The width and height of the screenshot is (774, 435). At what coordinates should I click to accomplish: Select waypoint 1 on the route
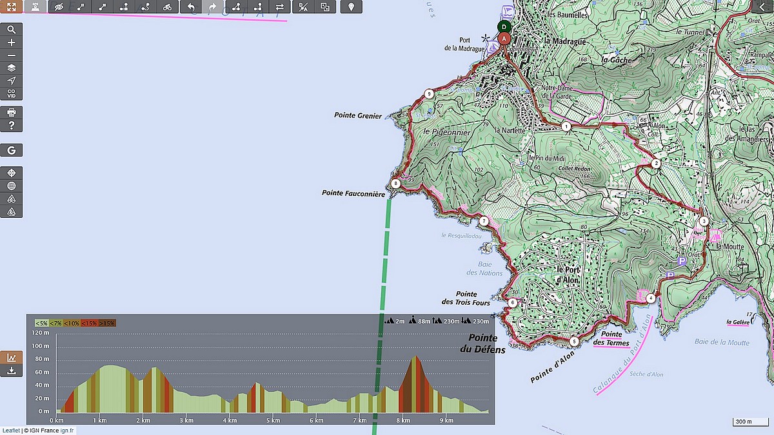click(566, 126)
